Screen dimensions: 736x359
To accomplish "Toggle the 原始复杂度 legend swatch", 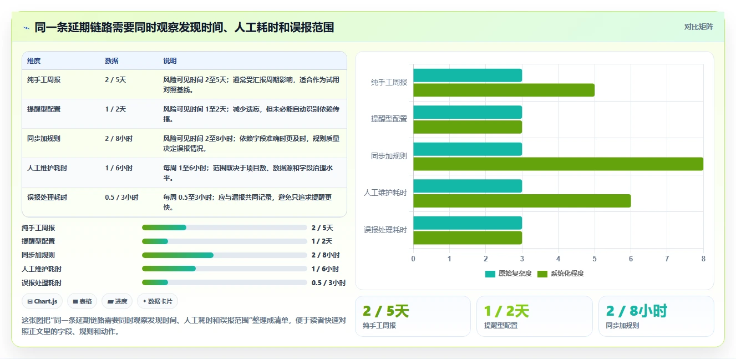I will (490, 274).
